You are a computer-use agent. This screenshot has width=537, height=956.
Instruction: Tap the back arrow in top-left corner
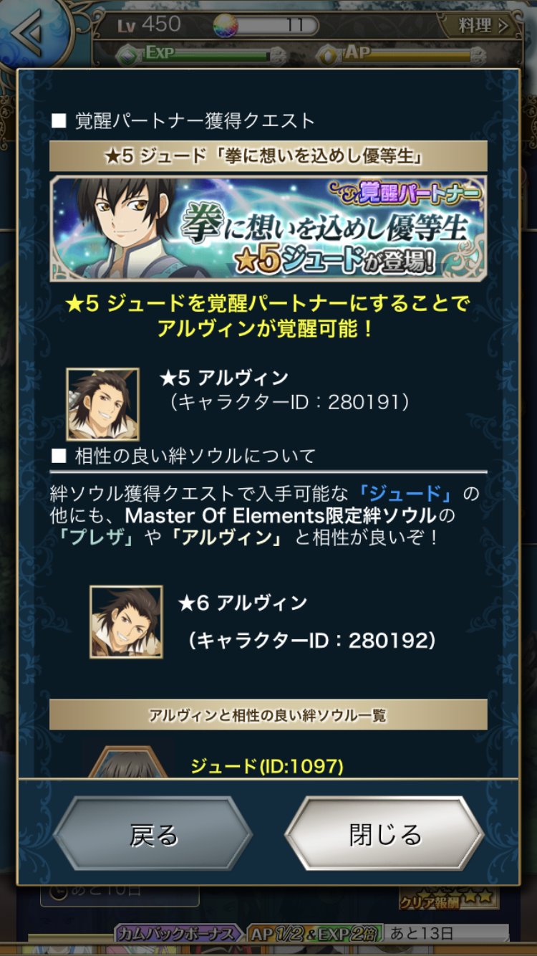[x=32, y=32]
